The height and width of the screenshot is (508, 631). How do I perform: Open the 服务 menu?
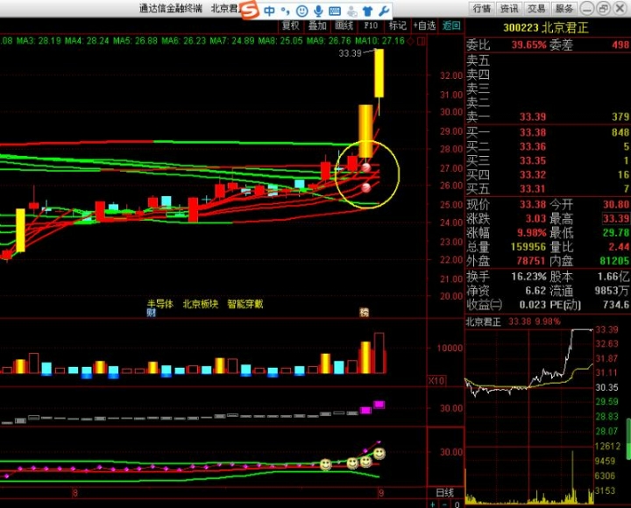pyautogui.click(x=564, y=9)
